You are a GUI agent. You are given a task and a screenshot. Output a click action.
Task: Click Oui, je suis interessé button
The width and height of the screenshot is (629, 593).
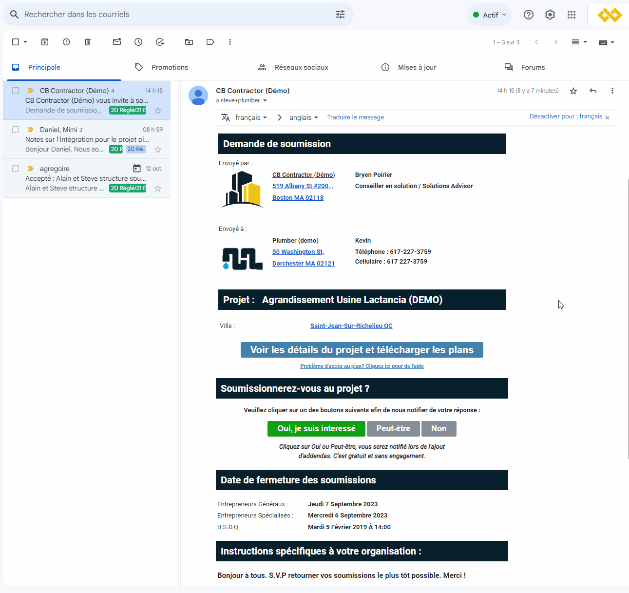click(x=316, y=429)
